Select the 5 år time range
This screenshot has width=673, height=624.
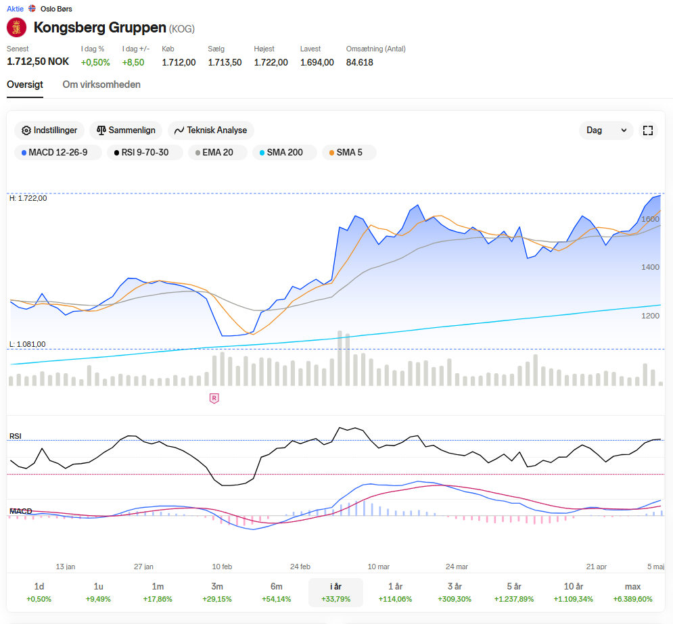point(514,592)
